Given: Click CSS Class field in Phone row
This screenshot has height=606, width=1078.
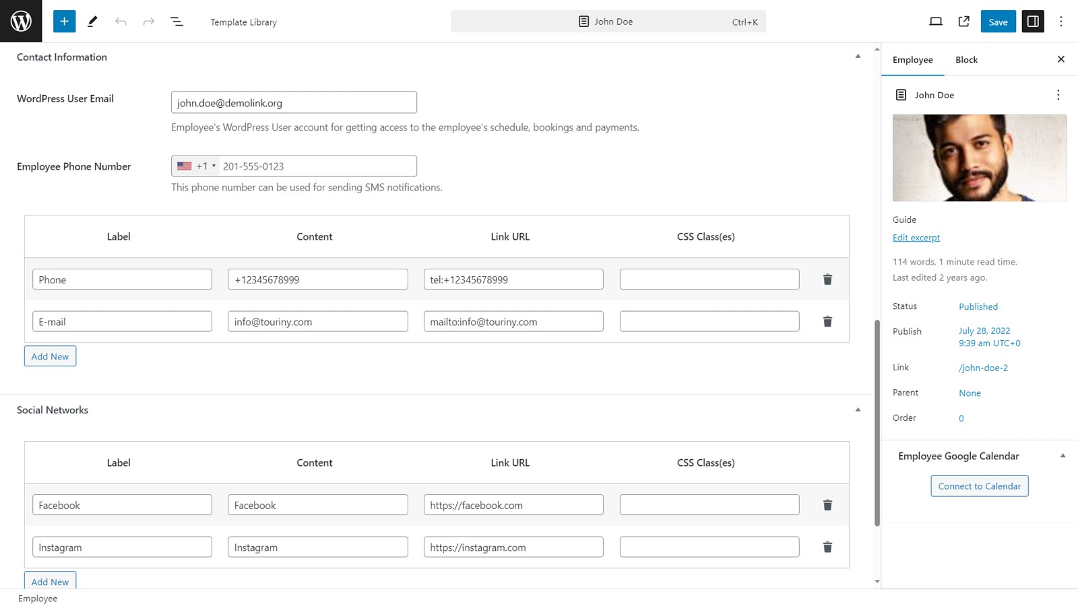Looking at the screenshot, I should pos(709,279).
